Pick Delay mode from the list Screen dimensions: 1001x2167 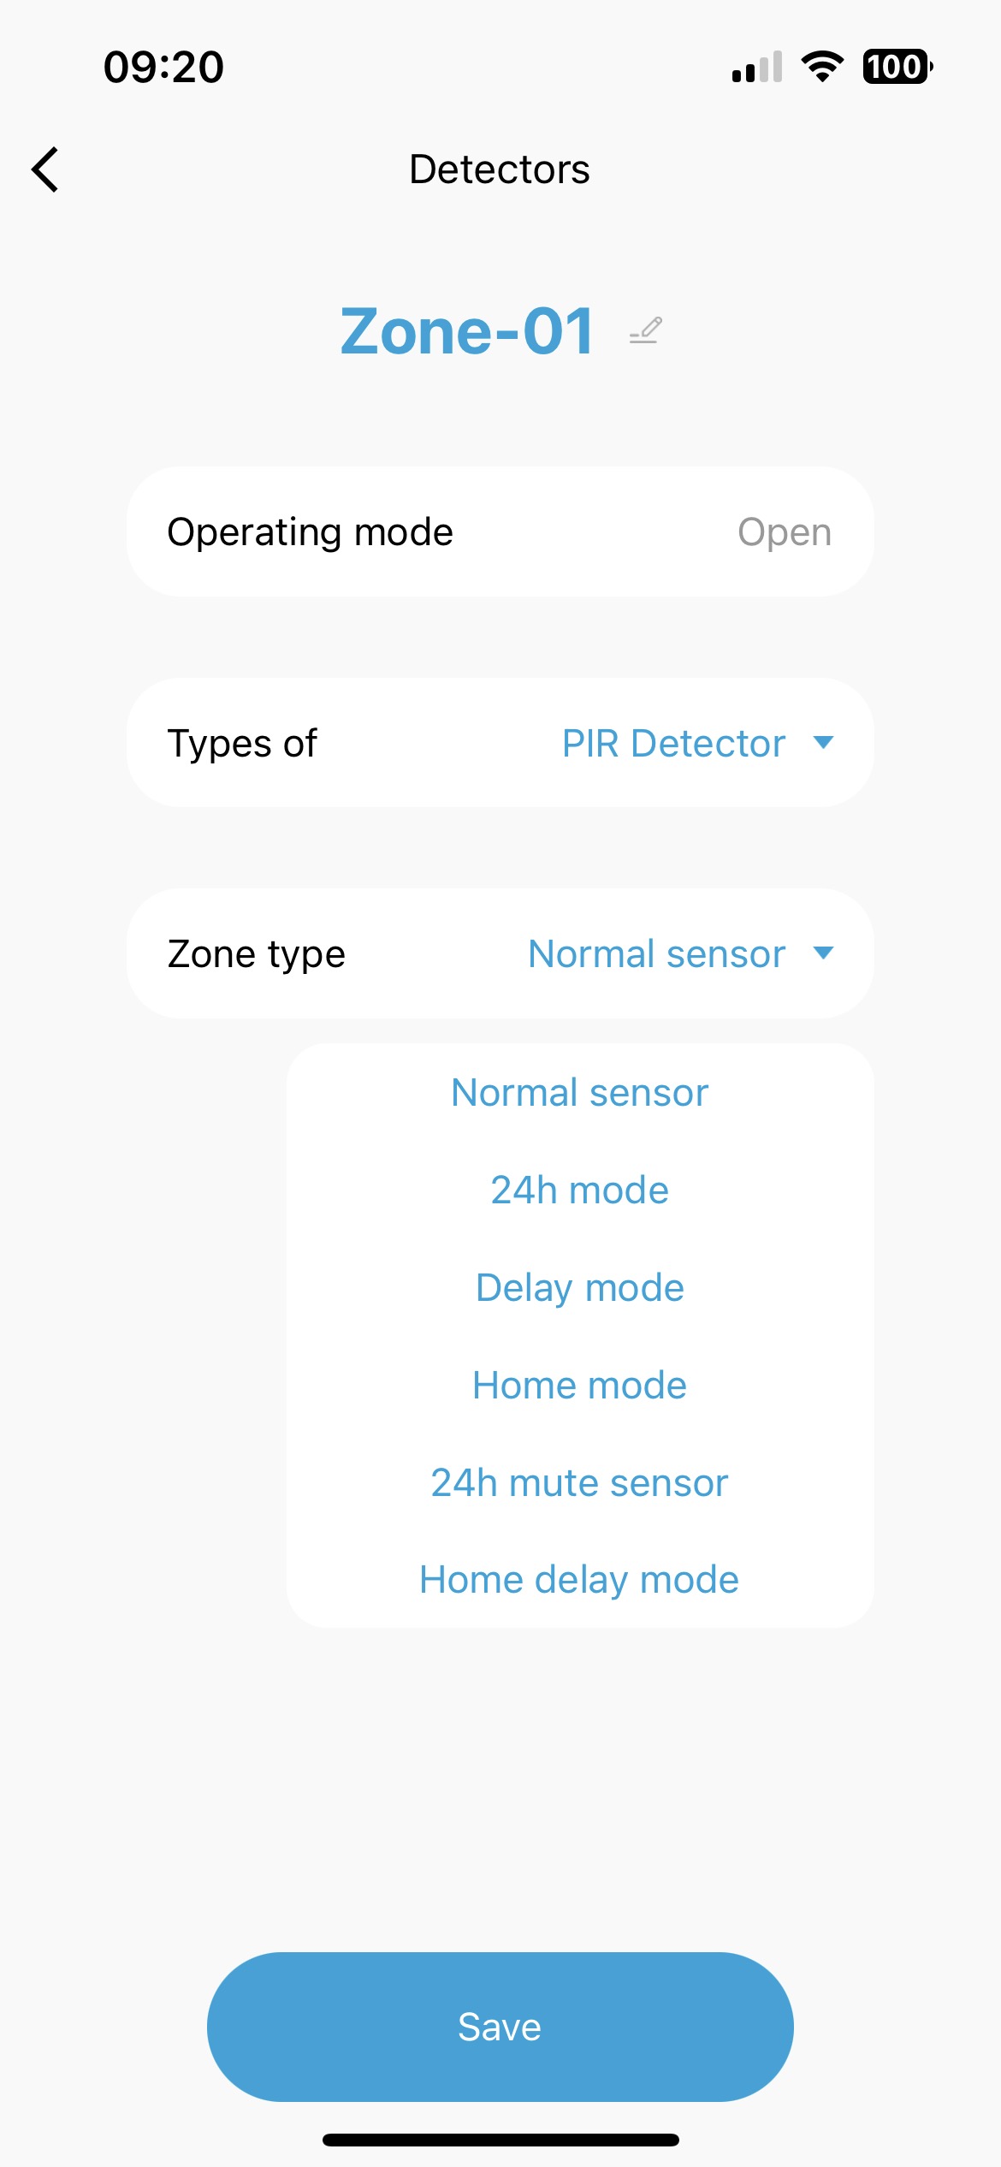(x=580, y=1287)
